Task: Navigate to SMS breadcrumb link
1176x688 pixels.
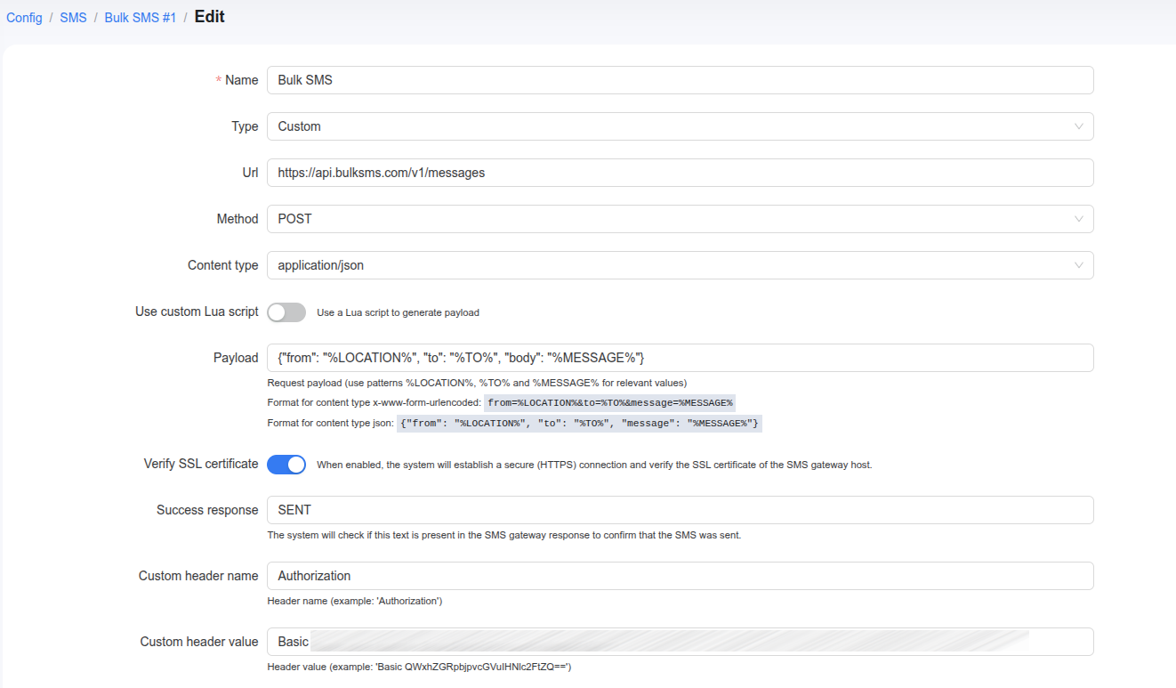Action: click(73, 18)
